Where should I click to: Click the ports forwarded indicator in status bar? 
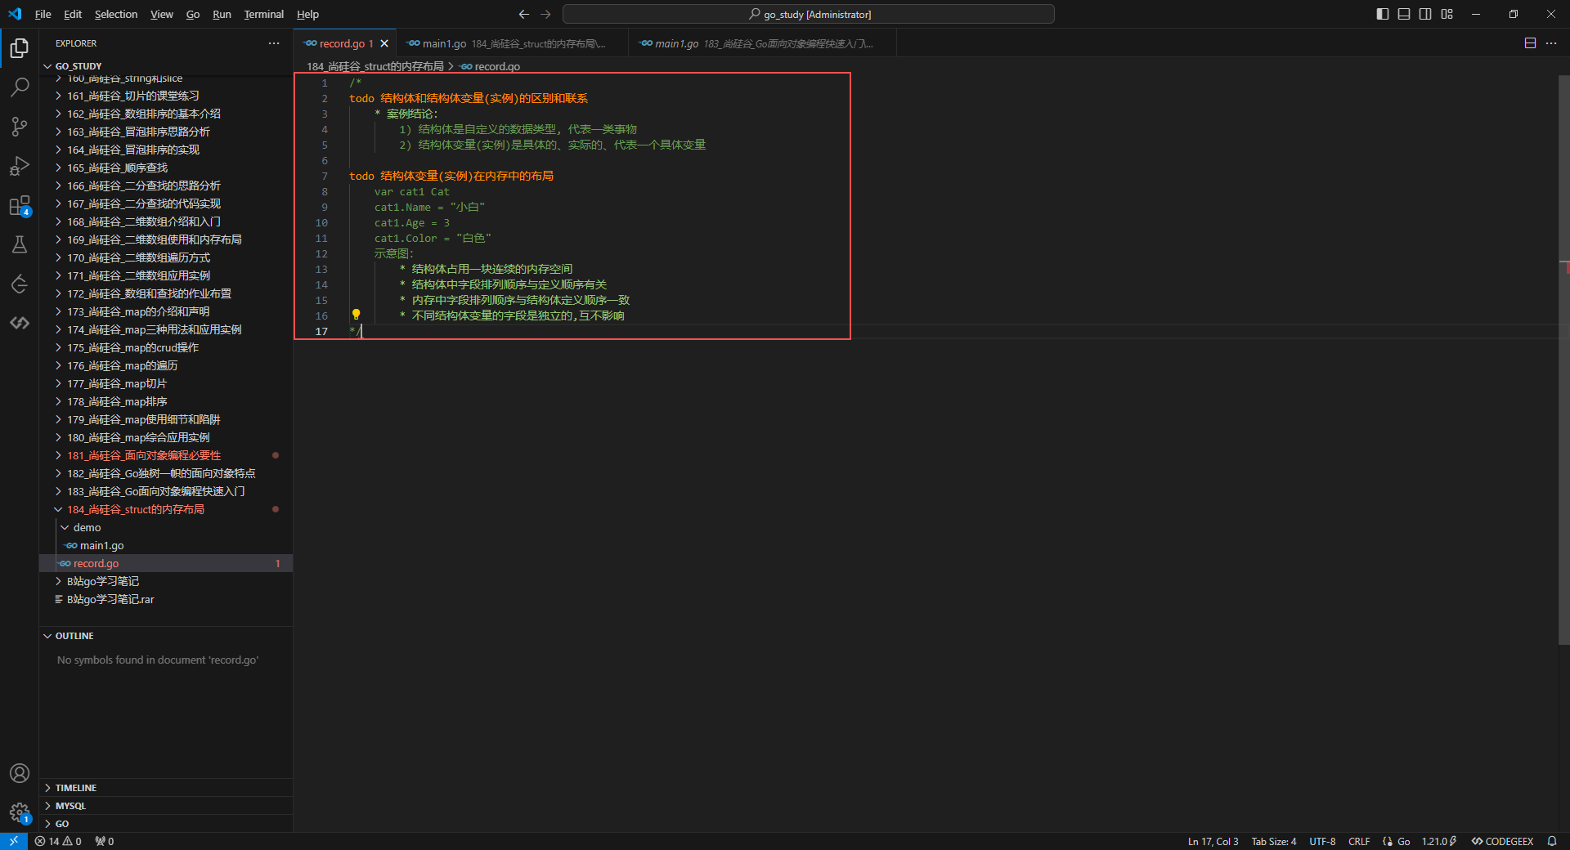pyautogui.click(x=104, y=841)
